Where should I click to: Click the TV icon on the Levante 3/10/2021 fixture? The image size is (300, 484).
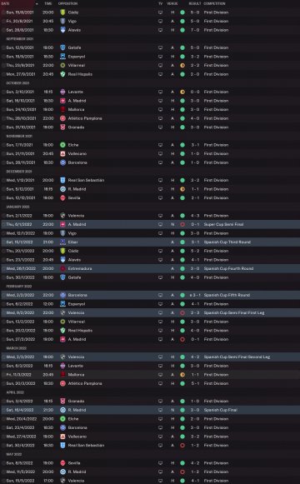coord(160,92)
